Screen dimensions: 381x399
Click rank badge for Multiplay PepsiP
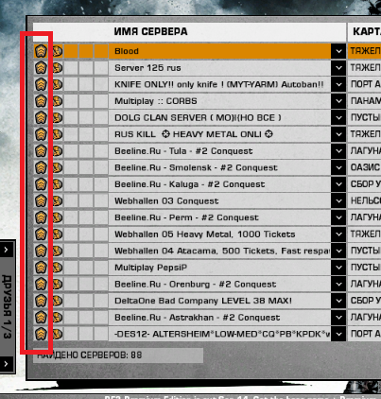point(41,268)
